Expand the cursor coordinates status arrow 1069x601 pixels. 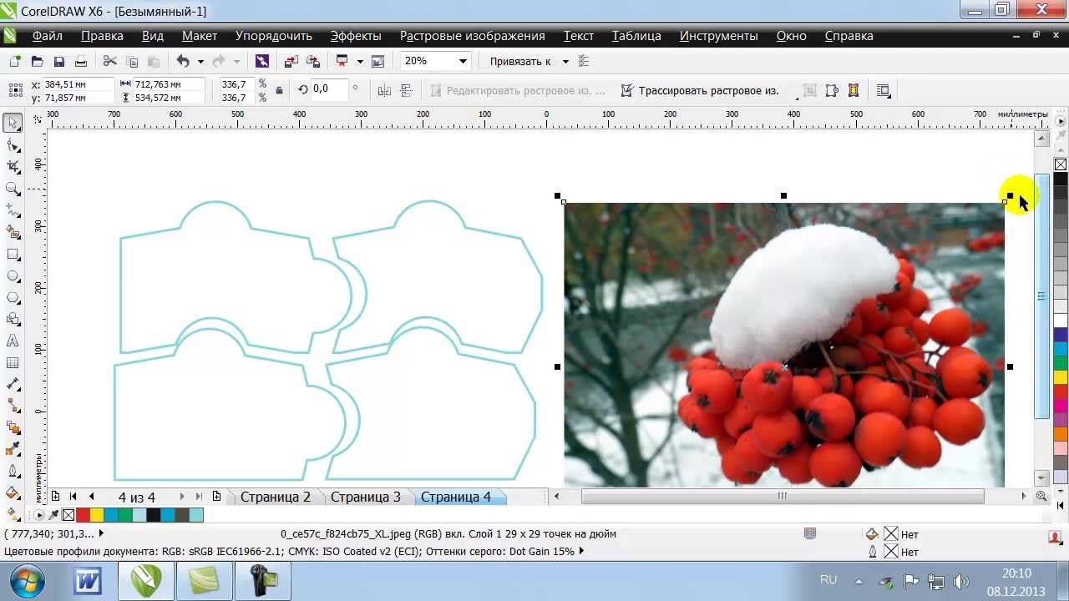tap(101, 533)
